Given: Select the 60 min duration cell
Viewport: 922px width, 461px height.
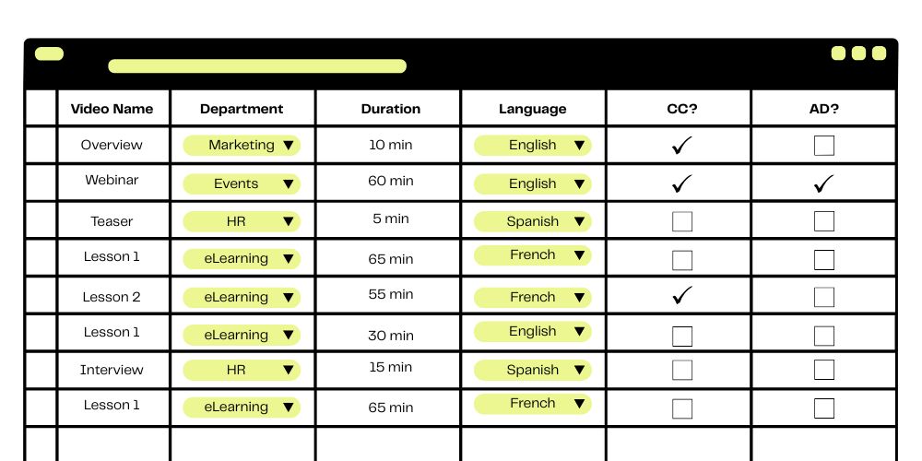Looking at the screenshot, I should coord(390,181).
